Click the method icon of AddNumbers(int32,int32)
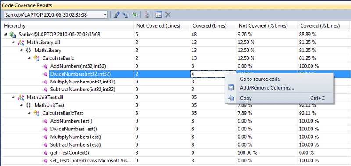Screen dimensions: 351x166 [45, 66]
